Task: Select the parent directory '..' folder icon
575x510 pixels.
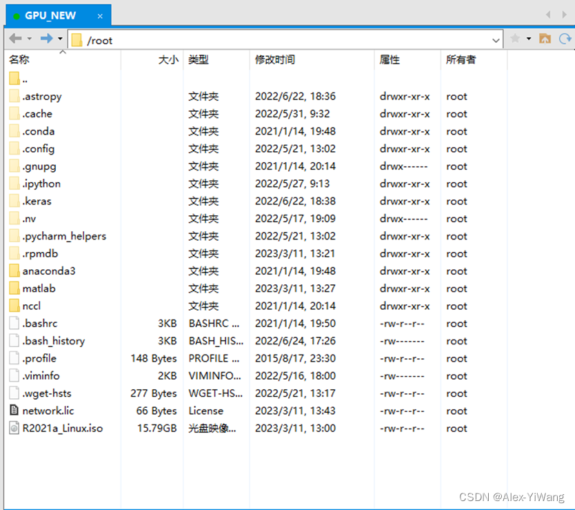Action: pyautogui.click(x=14, y=78)
